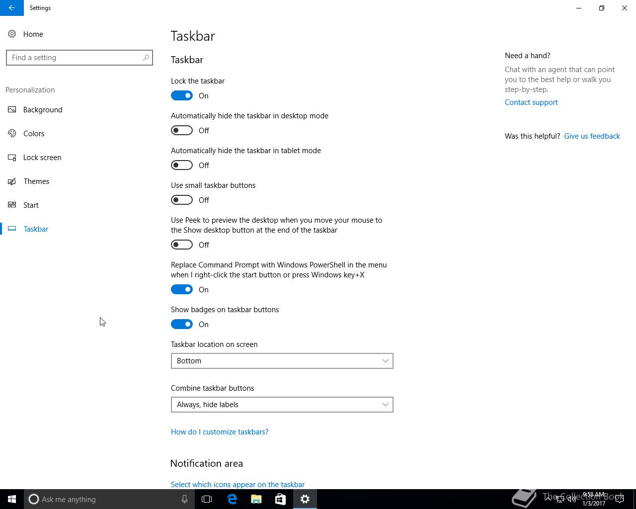636x509 pixels.
Task: Open How do I customize taskbars link
Action: coord(220,432)
